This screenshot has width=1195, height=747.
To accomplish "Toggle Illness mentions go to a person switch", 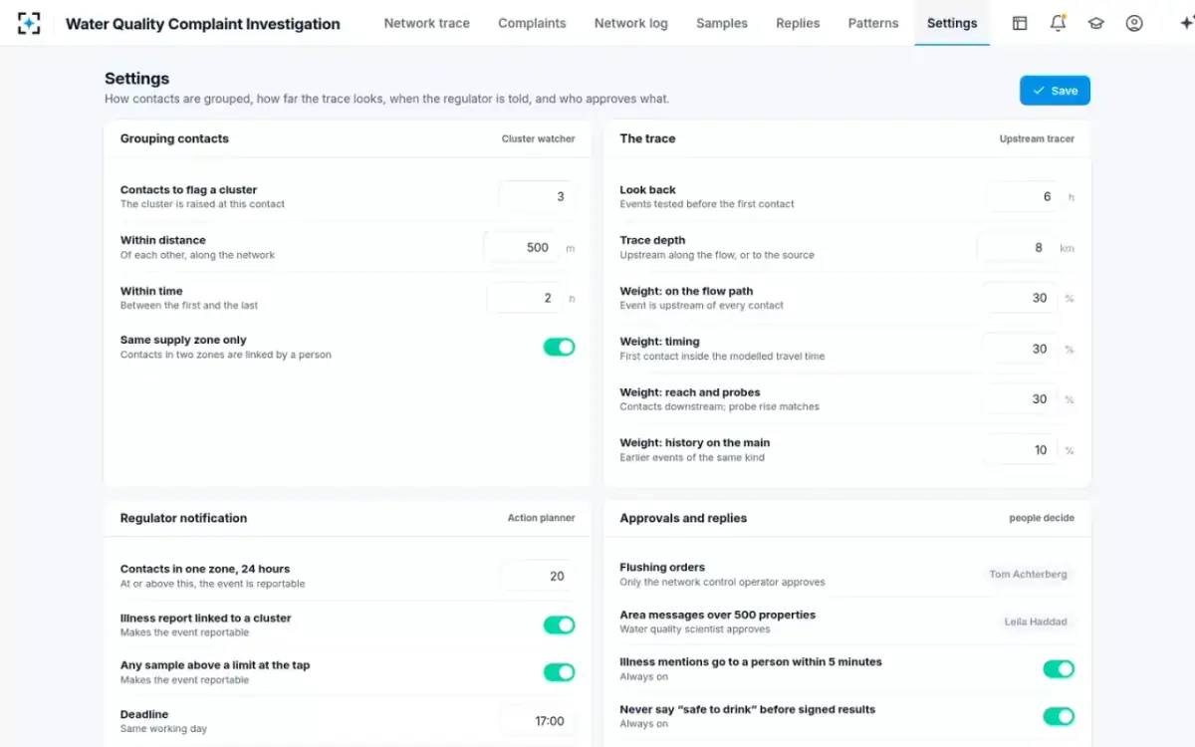I will (1059, 668).
